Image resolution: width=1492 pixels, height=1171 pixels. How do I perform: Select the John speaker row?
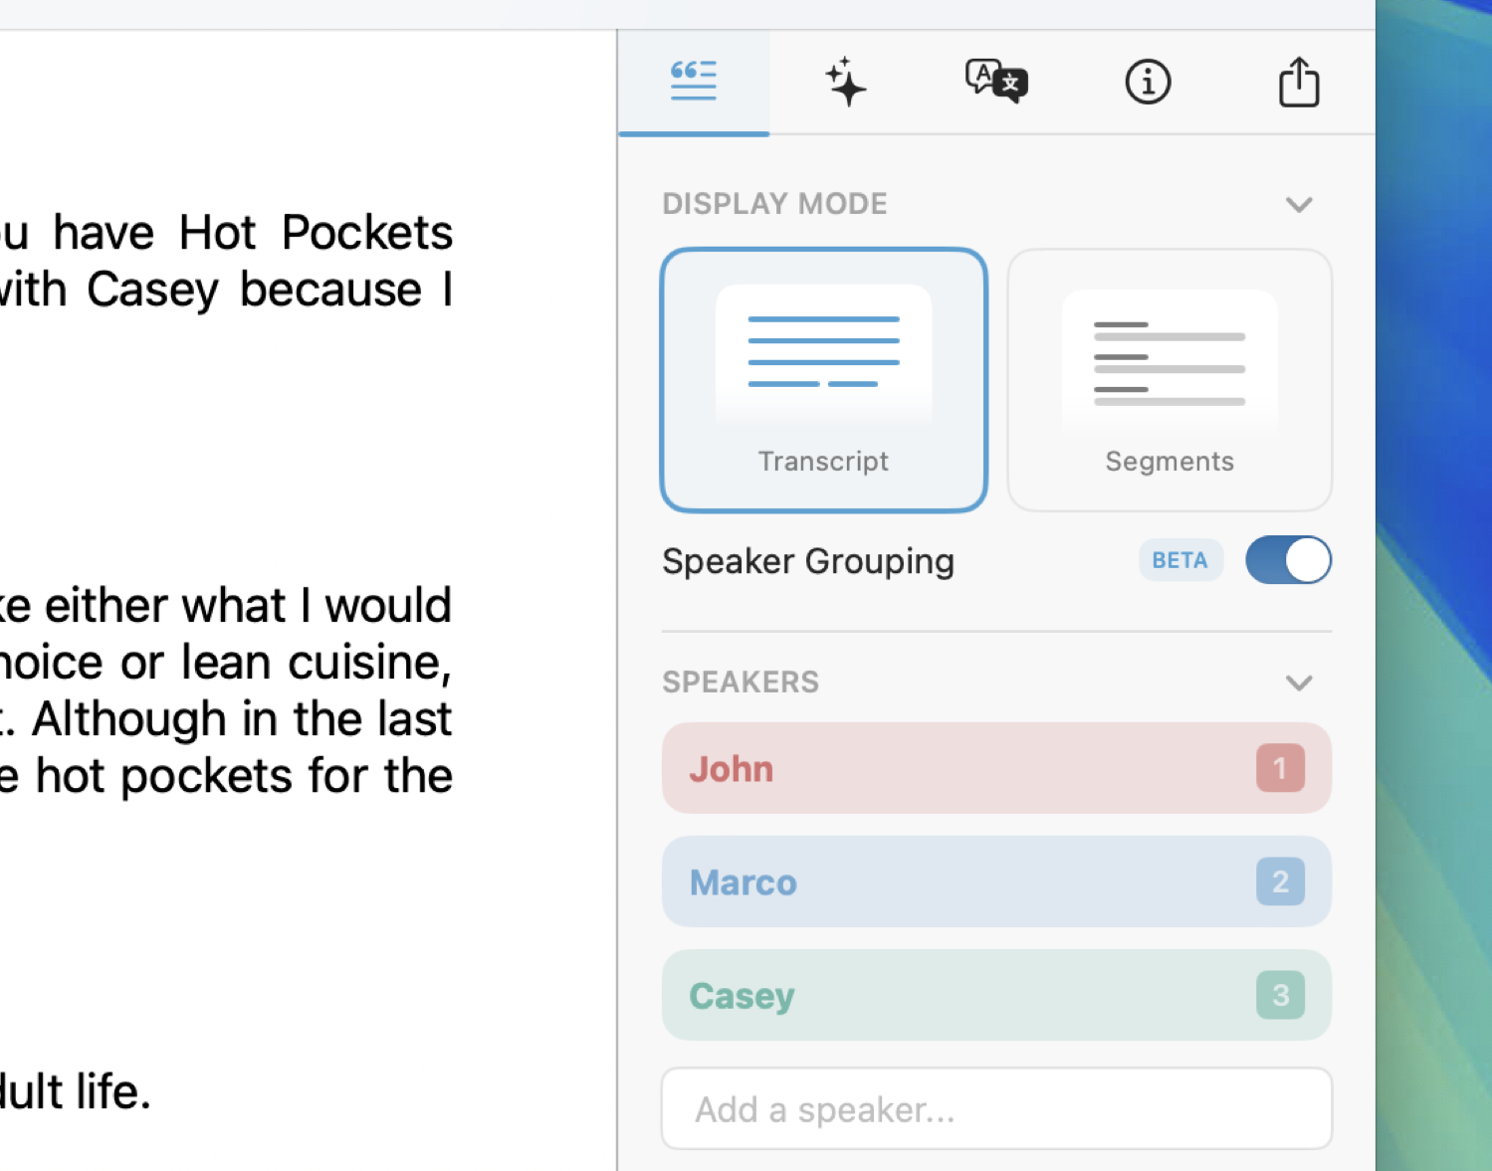click(956, 768)
